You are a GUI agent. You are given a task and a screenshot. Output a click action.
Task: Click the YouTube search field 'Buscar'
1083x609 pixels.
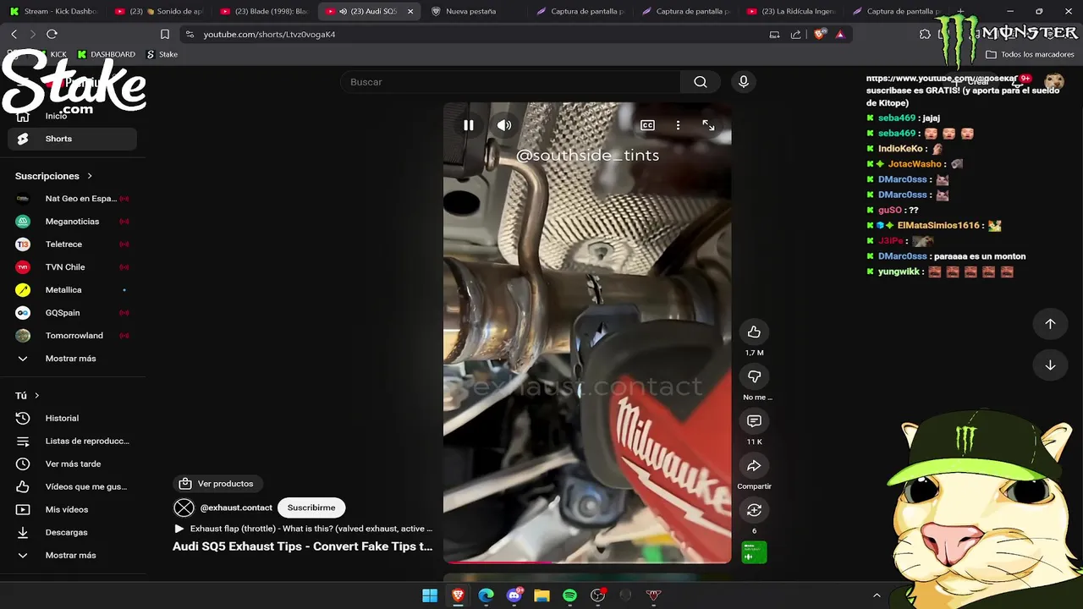tap(511, 82)
